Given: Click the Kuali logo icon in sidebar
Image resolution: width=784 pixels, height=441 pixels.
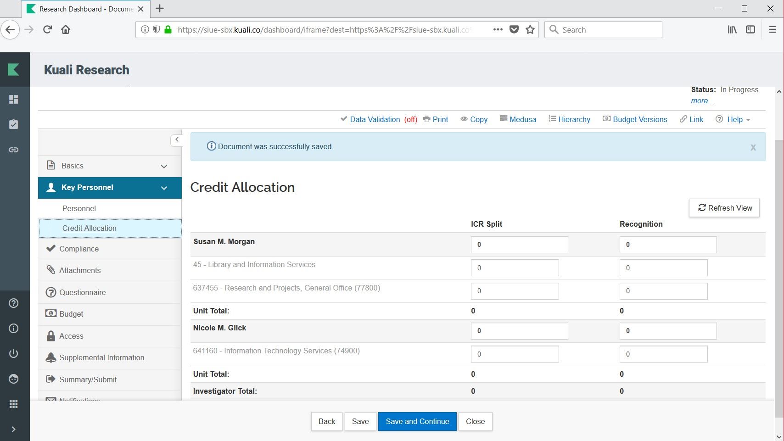Looking at the screenshot, I should (x=14, y=70).
